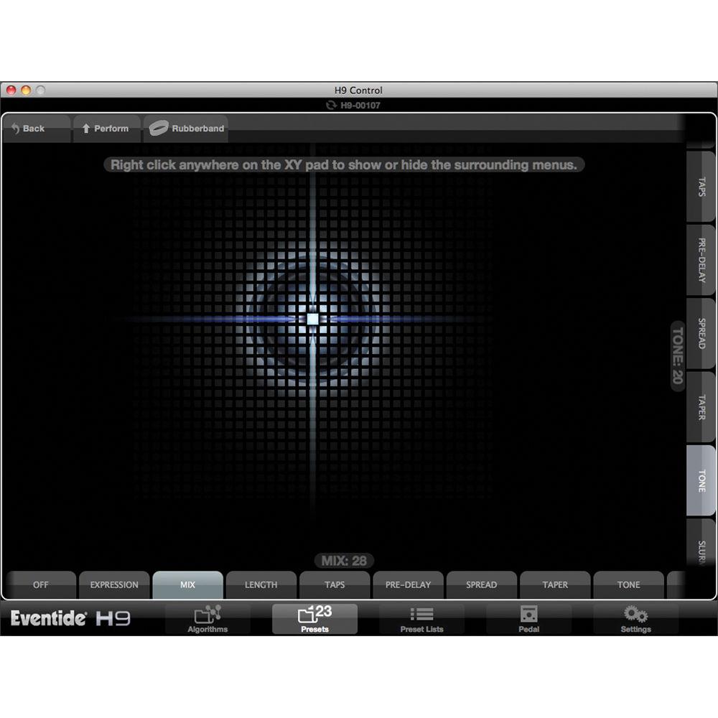Screen dimensions: 718x718
Task: Open the Algorithms section icon
Action: coord(208,615)
